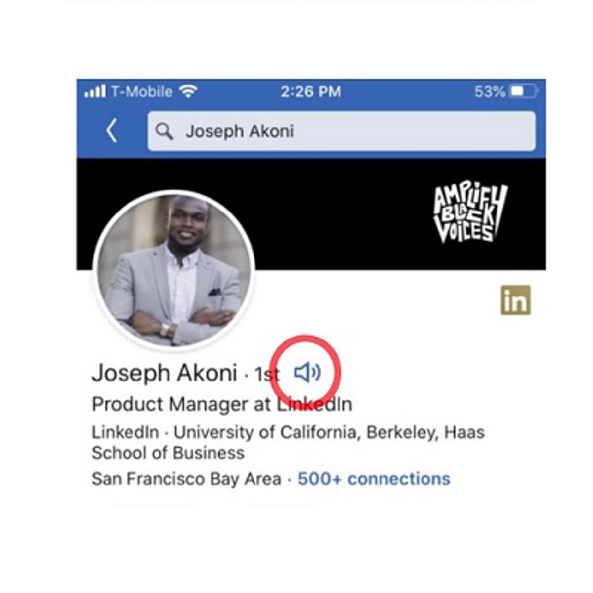Click the Joseph Akoni search field
Viewport: 593px width, 593px height.
click(341, 131)
